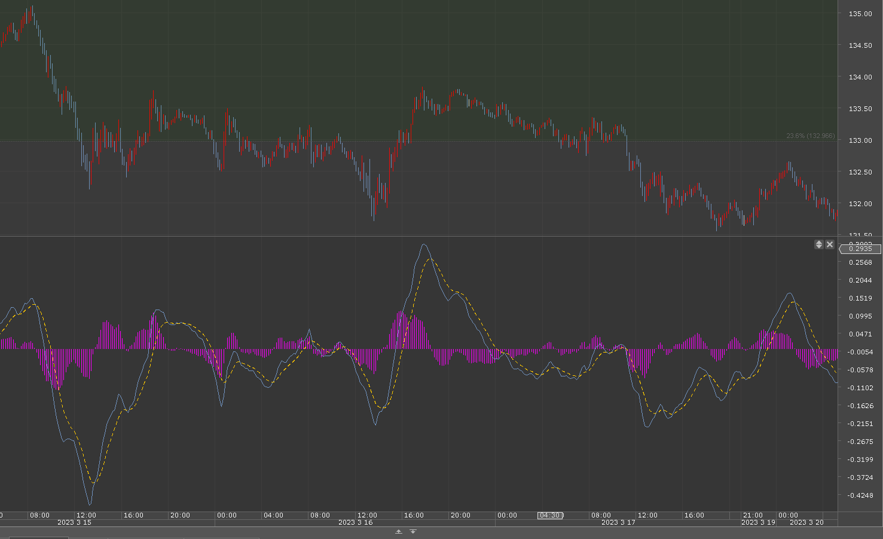Click the 23.6% (132.966) Fibonacci level label

[810, 136]
